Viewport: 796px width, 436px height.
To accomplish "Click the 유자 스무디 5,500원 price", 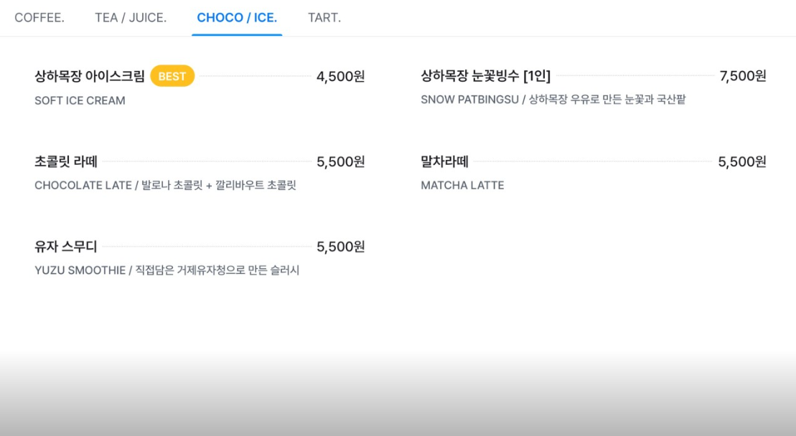I will (x=341, y=247).
